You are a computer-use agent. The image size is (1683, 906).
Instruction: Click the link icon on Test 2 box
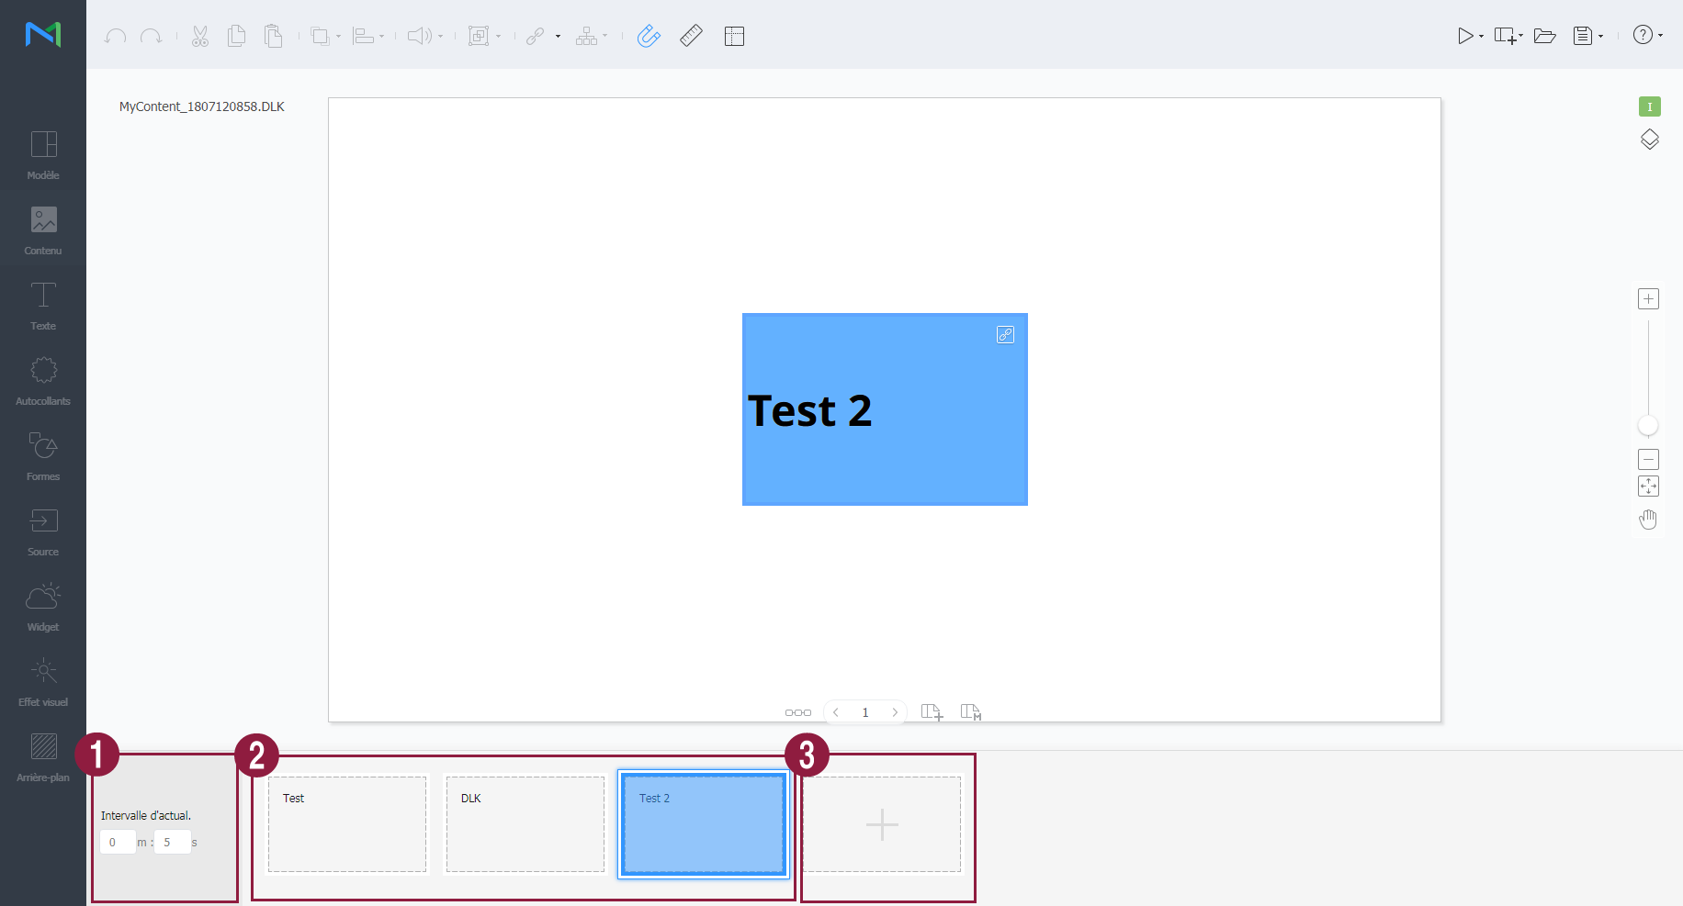click(1005, 335)
